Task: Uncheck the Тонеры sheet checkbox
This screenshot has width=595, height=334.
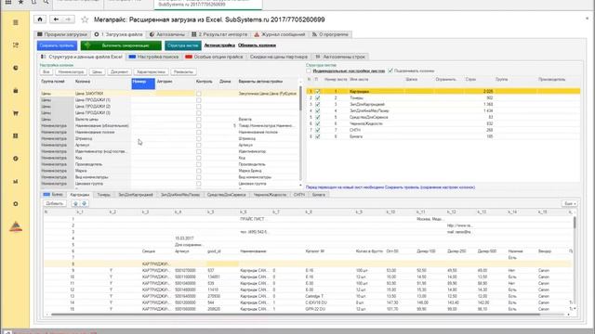Action: coord(318,97)
